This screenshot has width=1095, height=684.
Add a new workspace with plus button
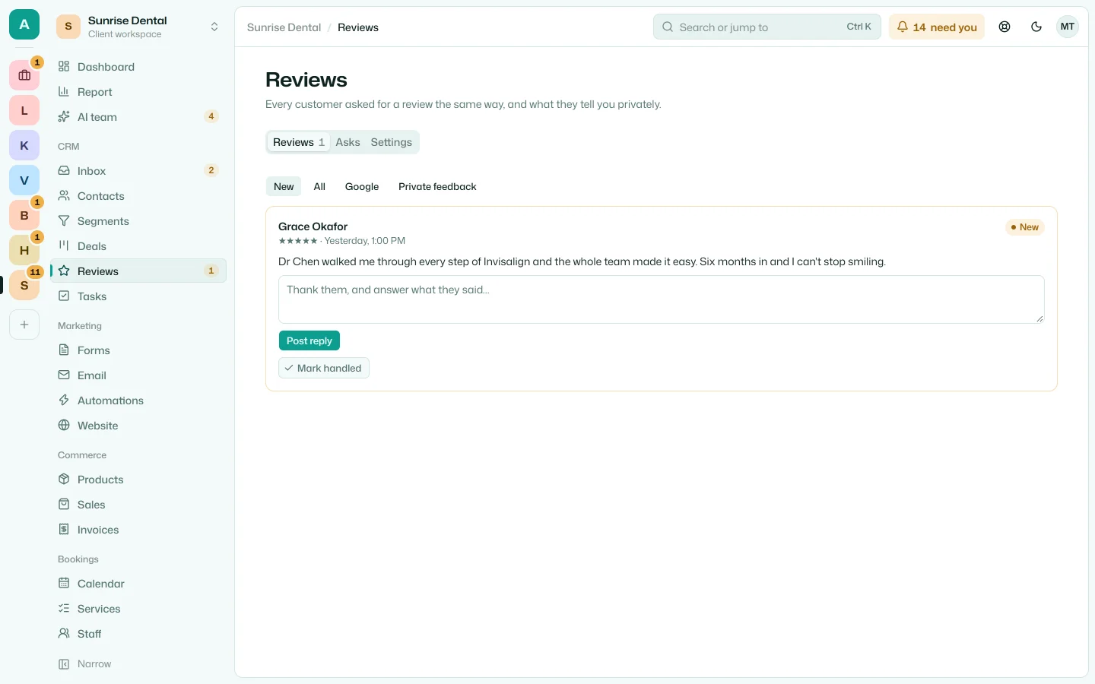point(24,325)
